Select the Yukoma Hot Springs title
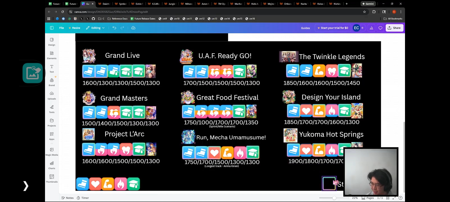450x202 pixels. 331,134
